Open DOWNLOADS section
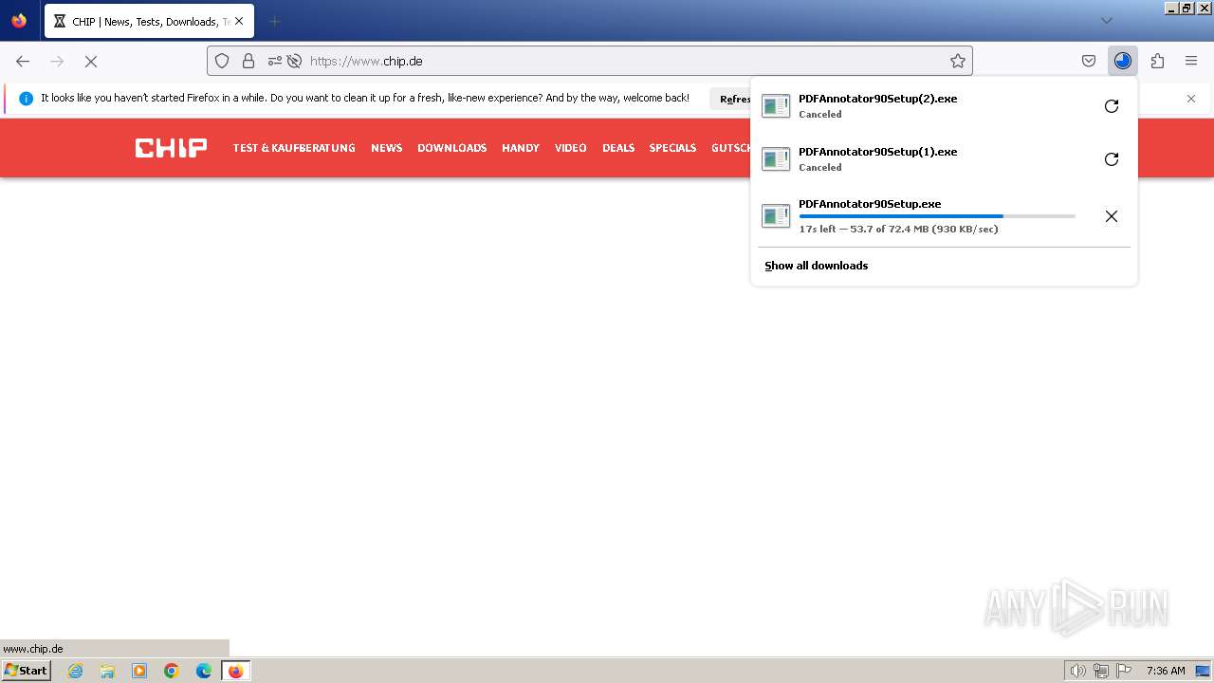The image size is (1214, 683). [x=451, y=148]
